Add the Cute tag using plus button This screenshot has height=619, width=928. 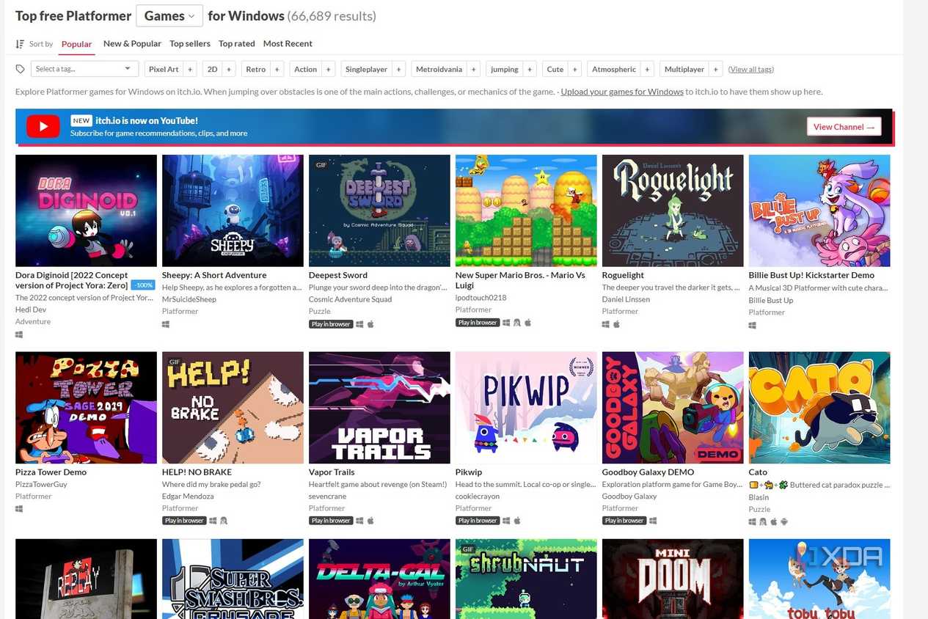pyautogui.click(x=574, y=69)
